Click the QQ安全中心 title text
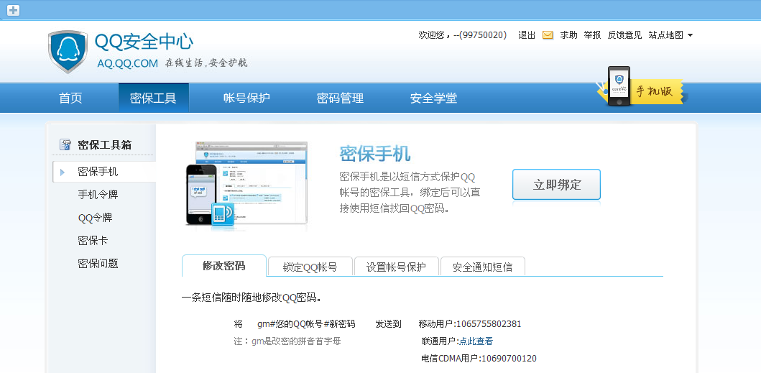The height and width of the screenshot is (373, 761). coord(144,42)
